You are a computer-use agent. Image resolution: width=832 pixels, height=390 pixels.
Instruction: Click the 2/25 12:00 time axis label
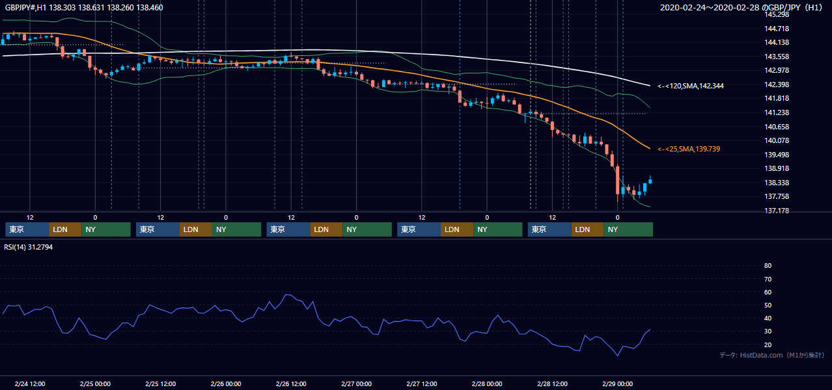(160, 383)
